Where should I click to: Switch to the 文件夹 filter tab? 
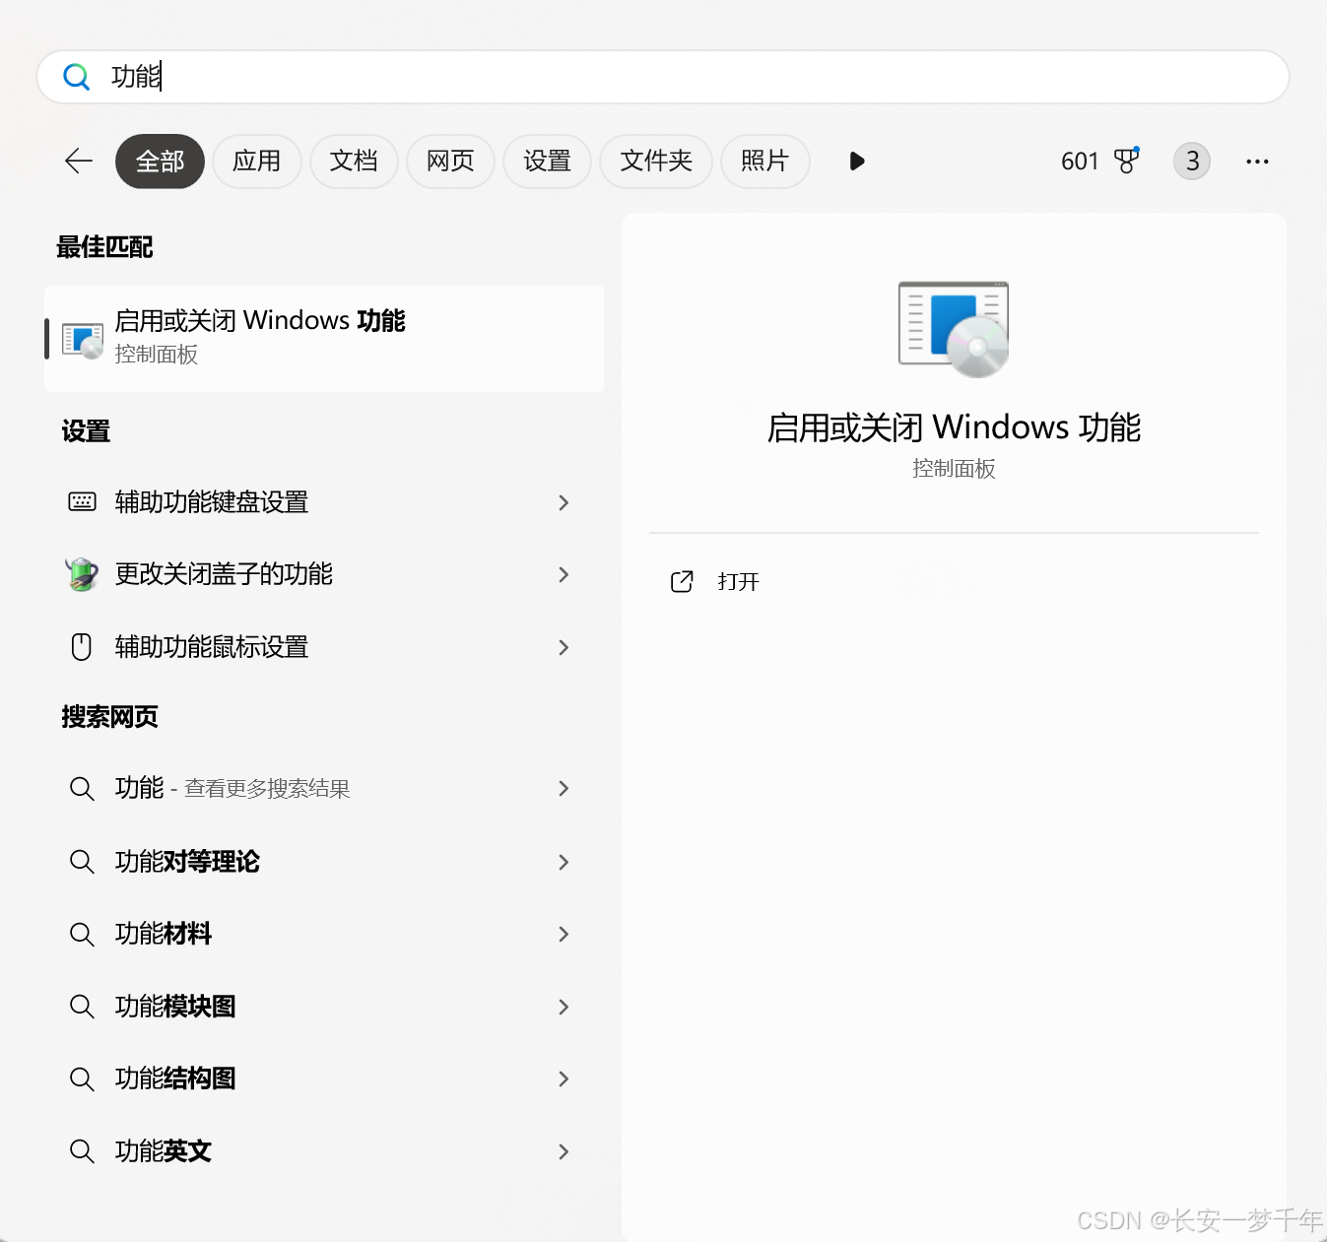[x=656, y=162]
